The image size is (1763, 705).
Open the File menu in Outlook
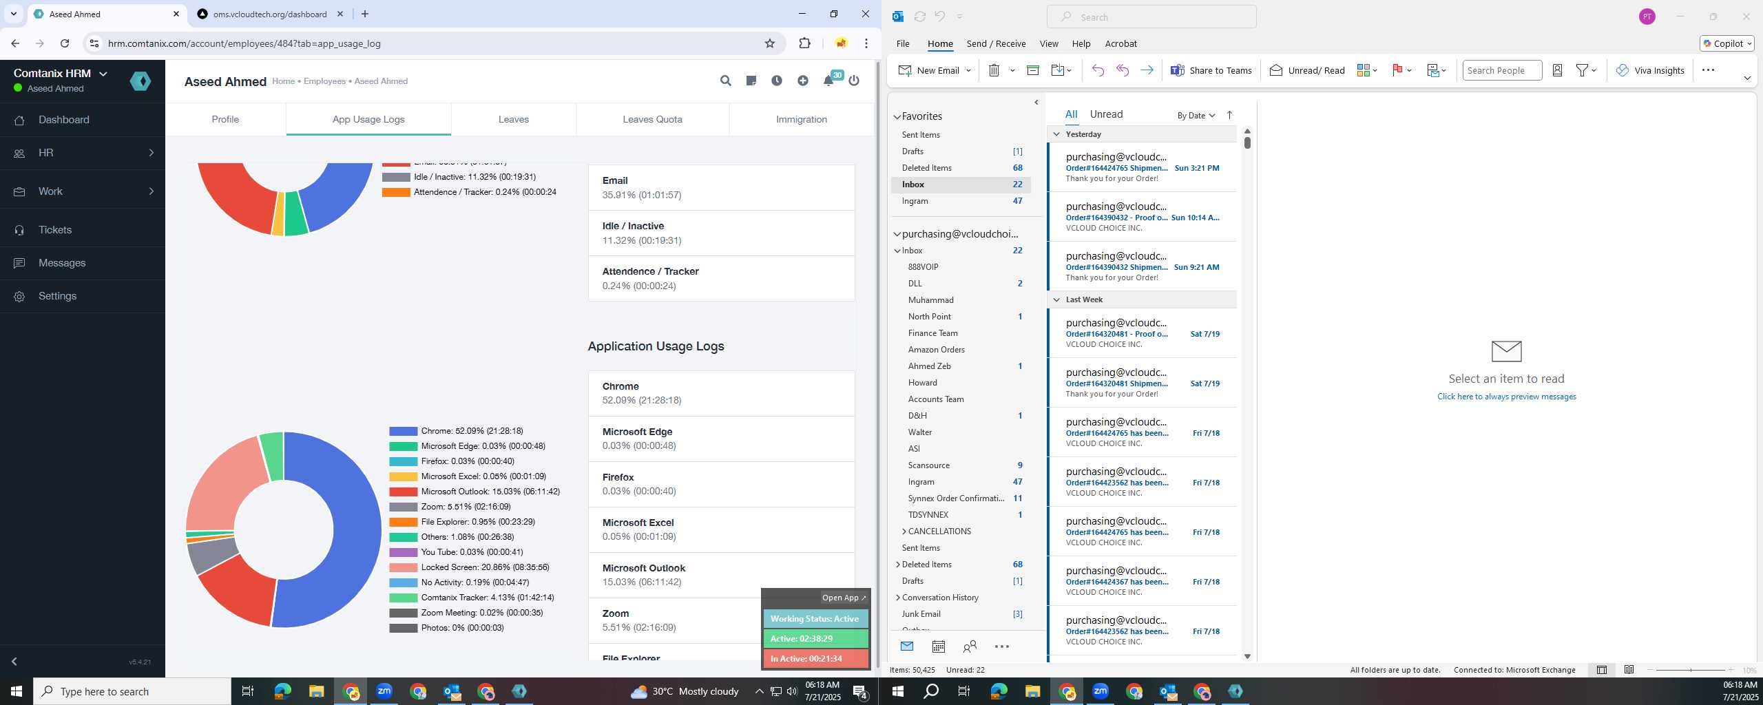902,43
